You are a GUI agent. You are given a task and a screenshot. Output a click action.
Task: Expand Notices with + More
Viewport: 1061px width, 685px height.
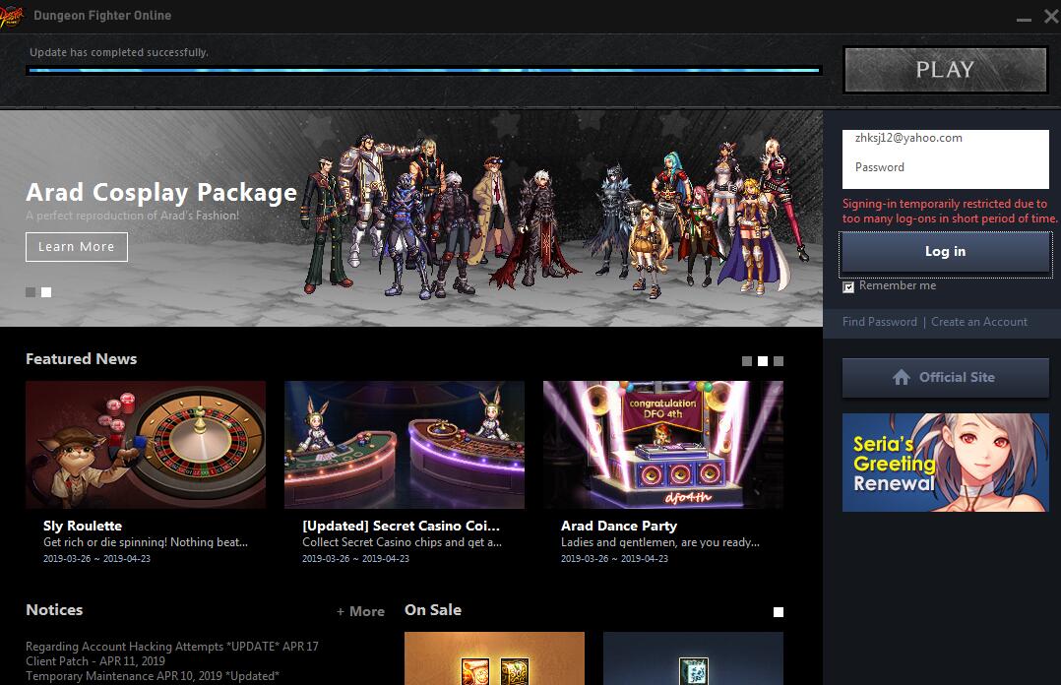pyautogui.click(x=360, y=612)
